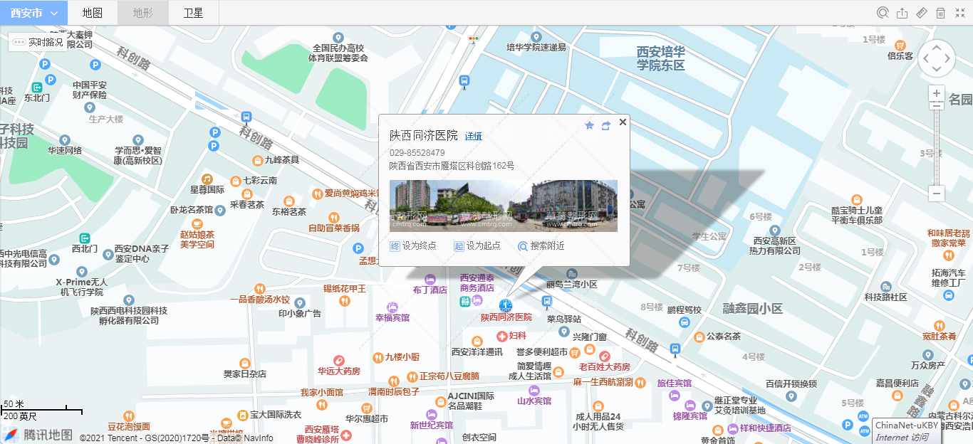Image resolution: width=973 pixels, height=444 pixels.
Task: Select the ruler distance measuring tool
Action: coord(922,13)
